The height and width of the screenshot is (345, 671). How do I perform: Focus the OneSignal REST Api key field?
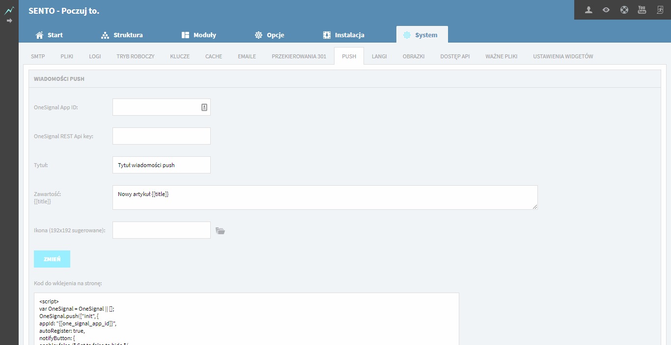point(162,136)
